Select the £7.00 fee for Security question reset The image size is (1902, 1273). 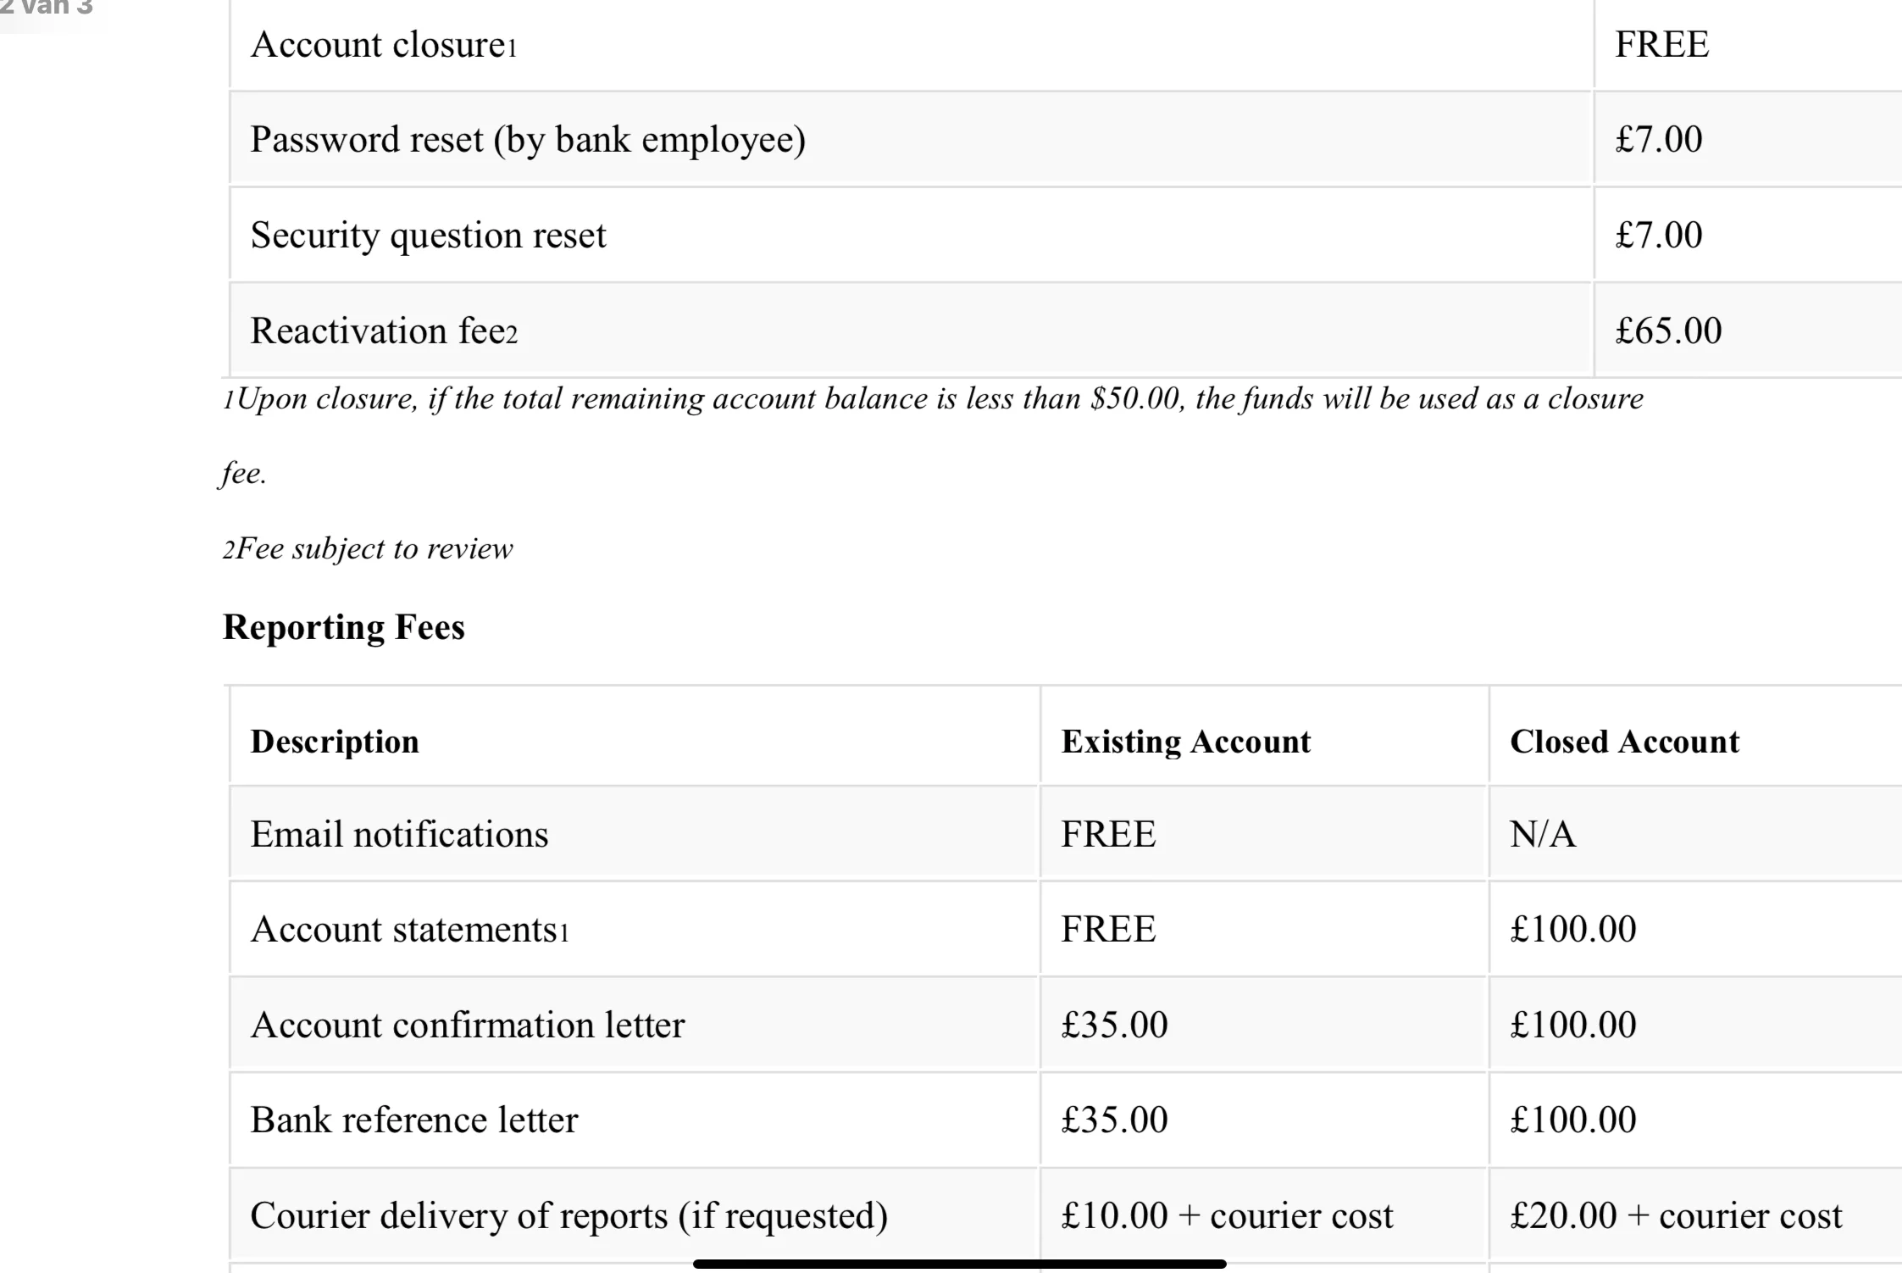pyautogui.click(x=1658, y=236)
